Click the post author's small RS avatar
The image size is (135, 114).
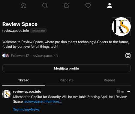click(x=6, y=94)
